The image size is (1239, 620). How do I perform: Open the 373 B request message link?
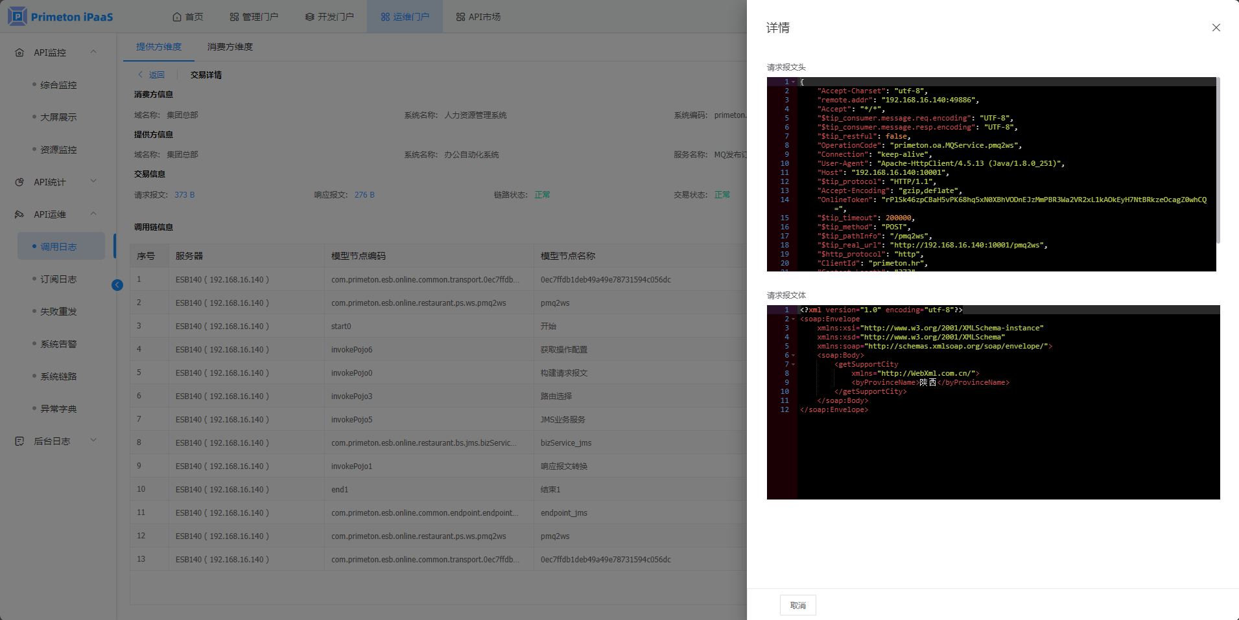(x=184, y=195)
